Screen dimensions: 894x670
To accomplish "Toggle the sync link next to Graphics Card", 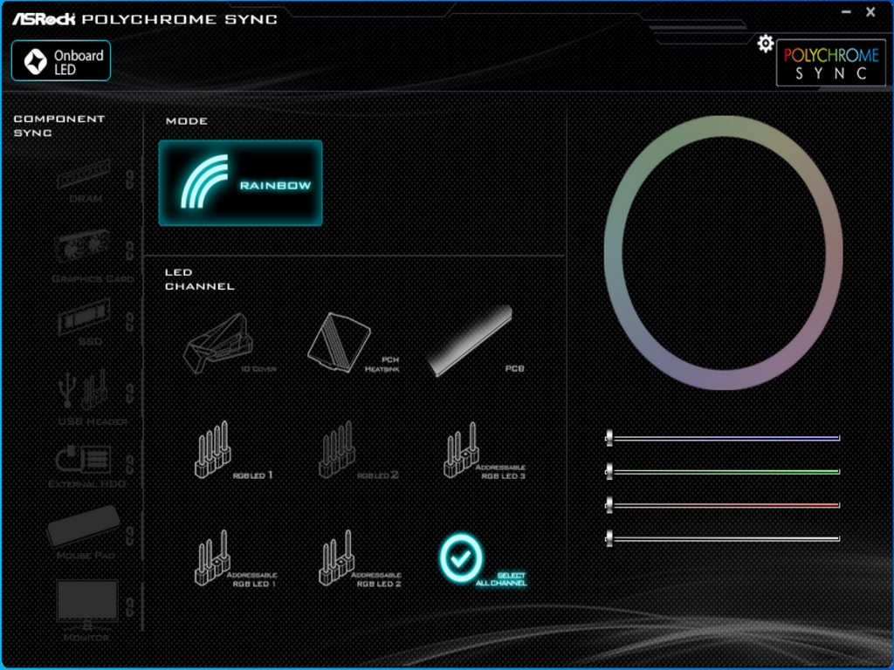I will point(130,250).
